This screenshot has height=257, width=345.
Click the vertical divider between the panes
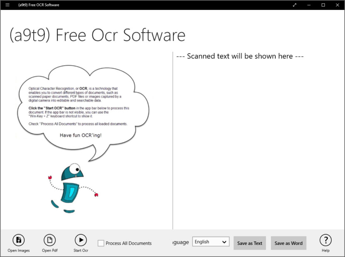[173, 141]
